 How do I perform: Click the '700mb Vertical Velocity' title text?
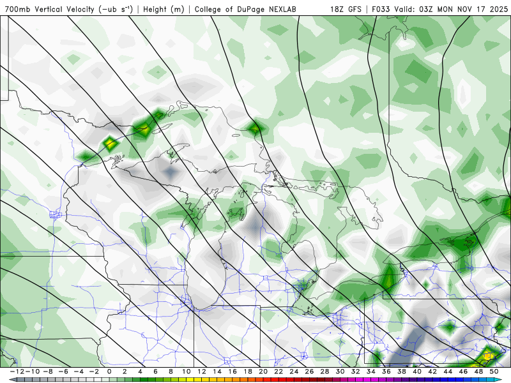50,9
